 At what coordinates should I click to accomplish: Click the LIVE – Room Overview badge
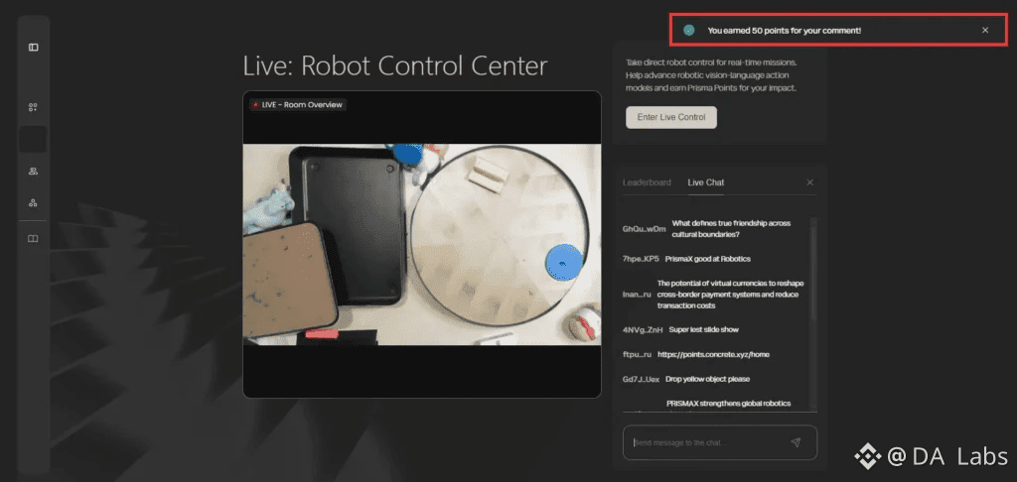click(x=298, y=104)
